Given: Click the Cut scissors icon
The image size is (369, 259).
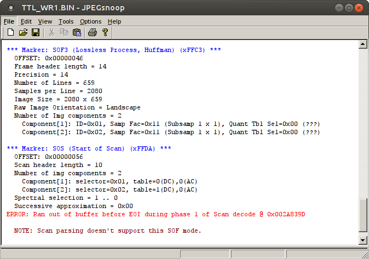Looking at the screenshot, I should pos(52,32).
